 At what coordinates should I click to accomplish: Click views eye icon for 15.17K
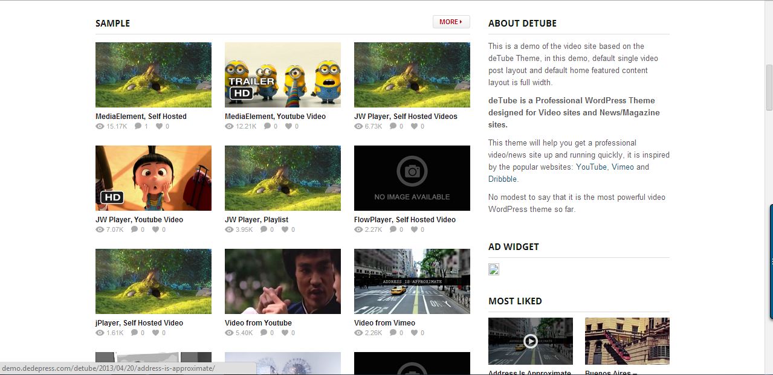[100, 126]
